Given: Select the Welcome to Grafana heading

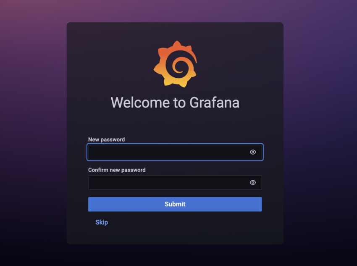Looking at the screenshot, I should 175,103.
